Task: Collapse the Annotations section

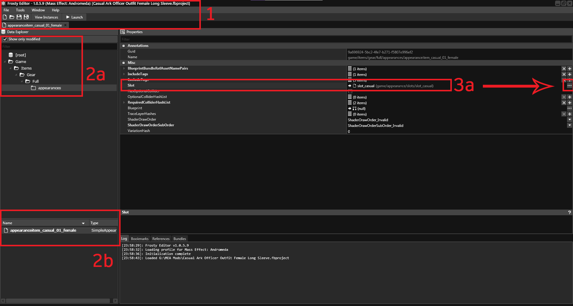Action: coord(124,46)
